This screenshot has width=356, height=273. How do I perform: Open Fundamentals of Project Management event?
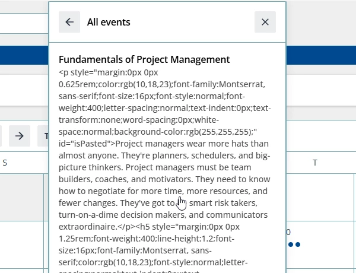(144, 59)
